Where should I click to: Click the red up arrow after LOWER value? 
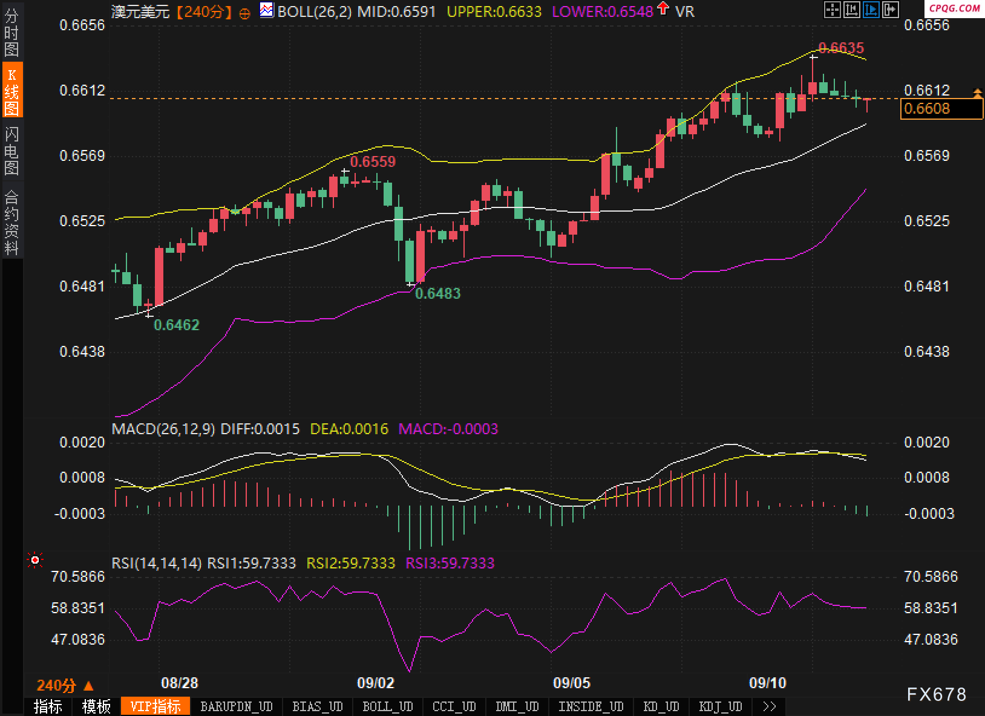[663, 9]
